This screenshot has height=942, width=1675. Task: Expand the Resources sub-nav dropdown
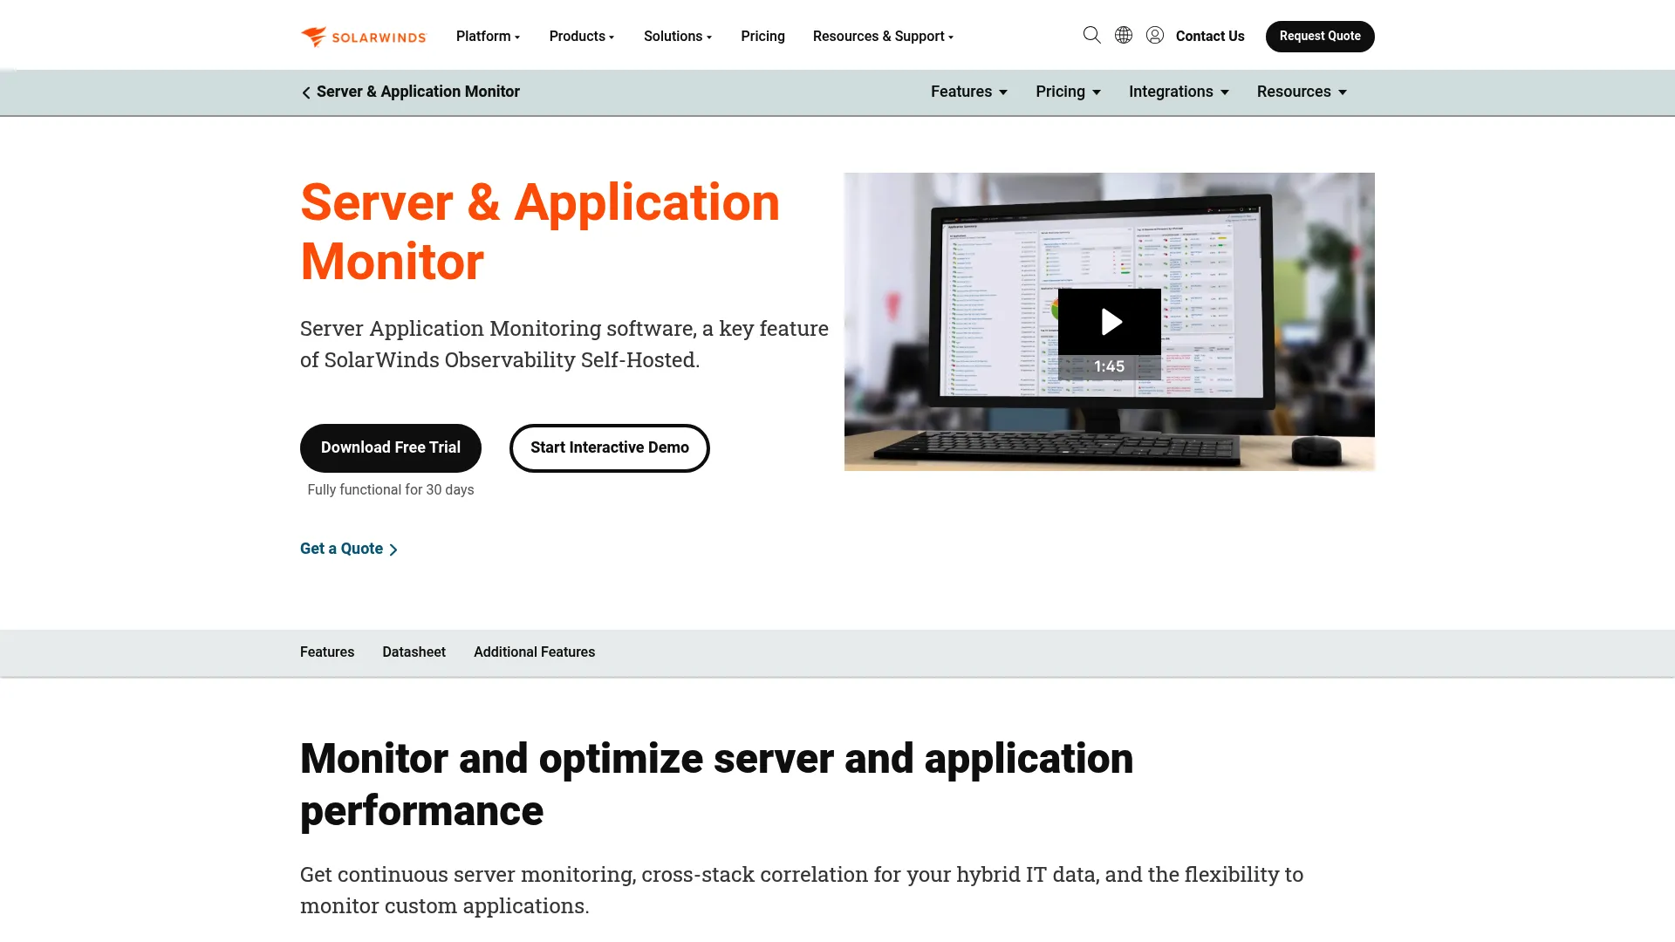tap(1302, 92)
